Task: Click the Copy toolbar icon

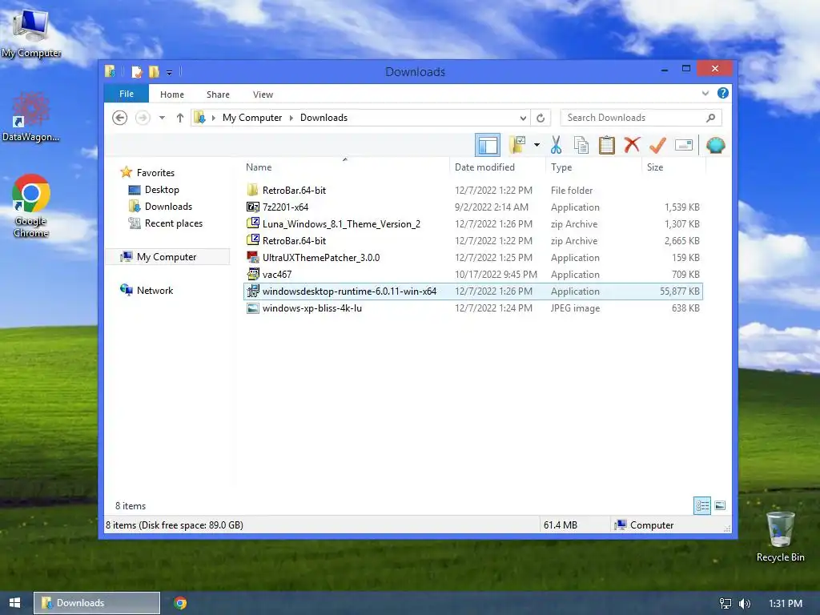Action: coord(581,145)
